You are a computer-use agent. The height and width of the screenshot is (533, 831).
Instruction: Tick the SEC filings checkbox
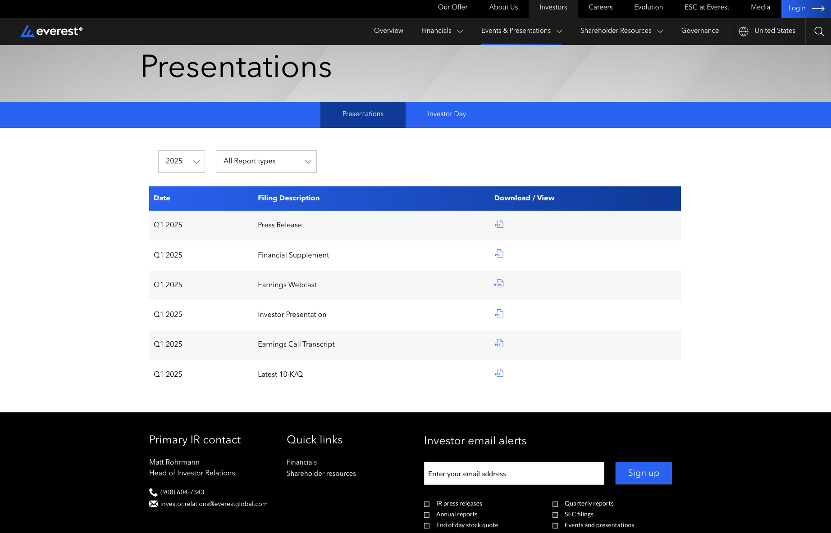(x=555, y=515)
